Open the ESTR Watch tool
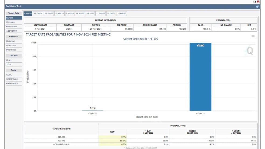Image resolution: width=265 pixels, height=149 pixels. [14, 84]
